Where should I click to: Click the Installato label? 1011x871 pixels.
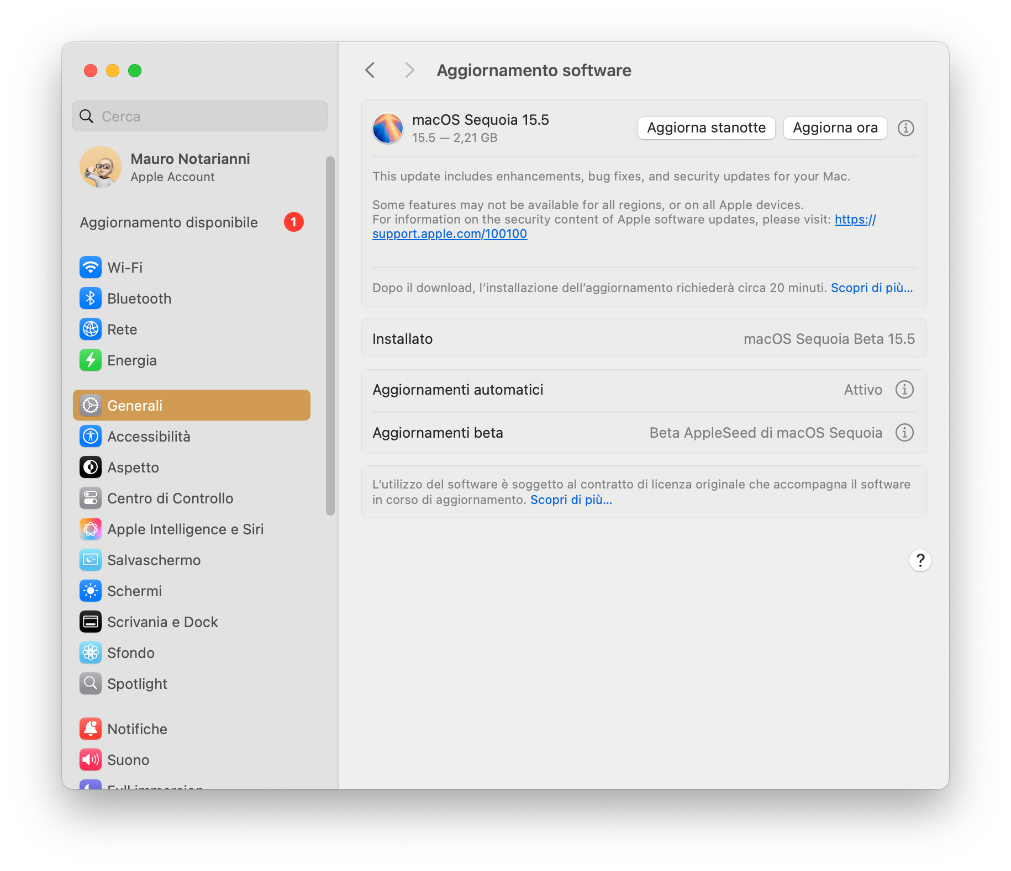pyautogui.click(x=402, y=339)
